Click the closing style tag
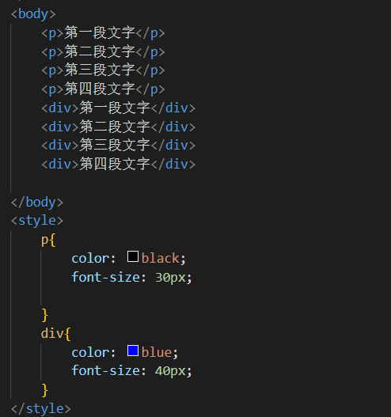391x417 pixels. [x=40, y=409]
